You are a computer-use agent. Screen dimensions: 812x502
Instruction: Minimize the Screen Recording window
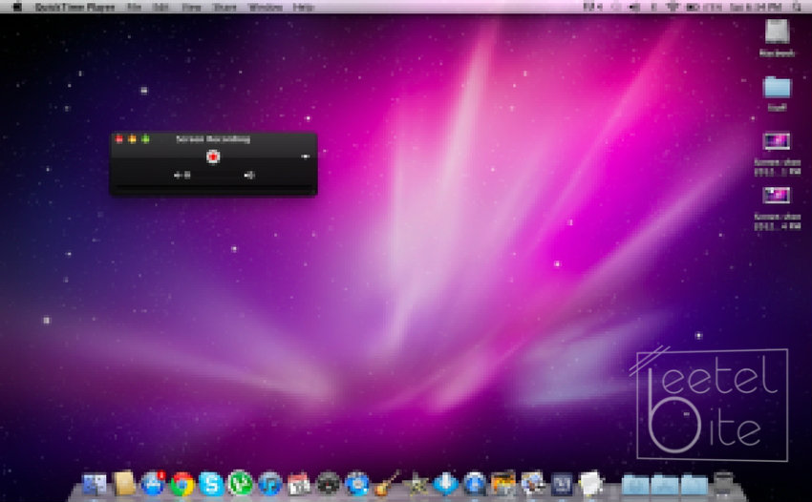[x=132, y=138]
